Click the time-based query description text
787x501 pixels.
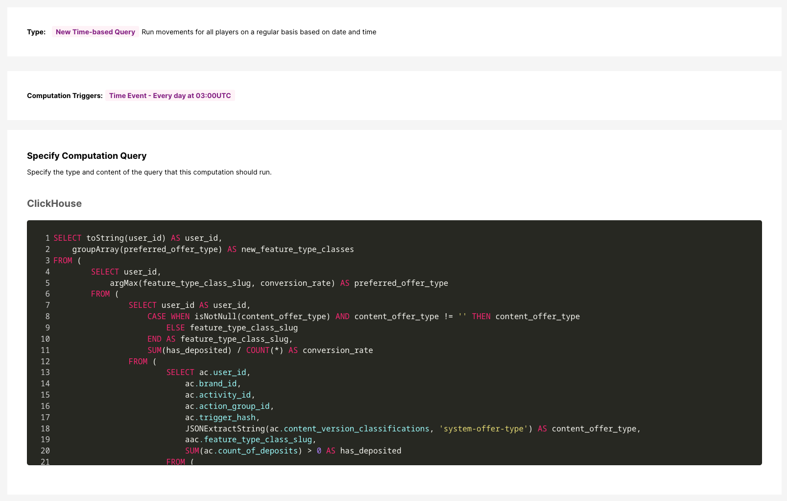259,32
